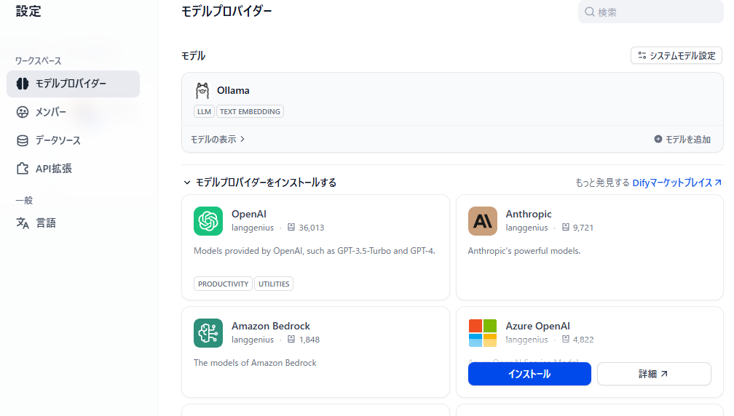Click the Amazon Bedrock logo icon
The image size is (734, 416).
[x=208, y=333]
